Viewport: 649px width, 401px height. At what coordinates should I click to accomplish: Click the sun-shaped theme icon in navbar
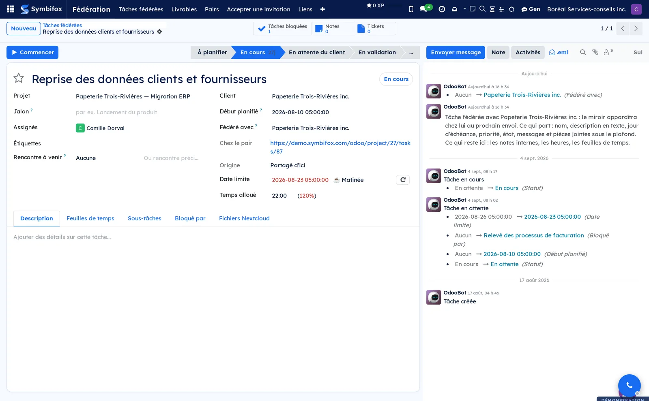tap(511, 9)
